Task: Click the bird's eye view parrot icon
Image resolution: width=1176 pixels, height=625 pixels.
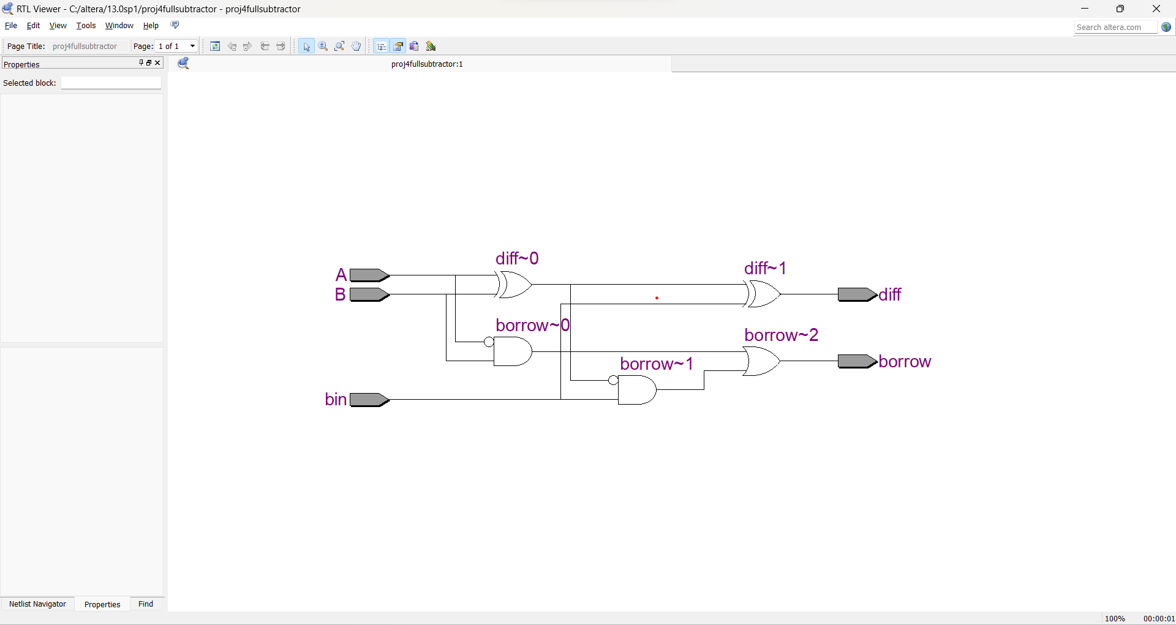Action: (431, 46)
